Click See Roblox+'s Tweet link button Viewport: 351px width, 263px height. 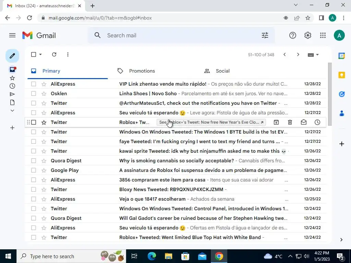(211, 122)
